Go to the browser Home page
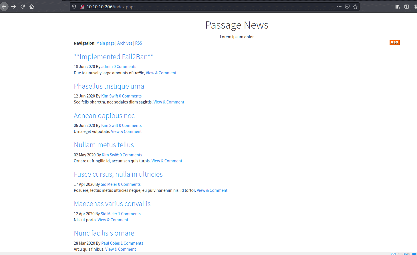The height and width of the screenshot is (255, 417). tap(32, 7)
